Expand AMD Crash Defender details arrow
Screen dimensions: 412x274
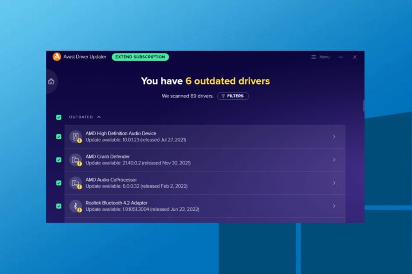pyautogui.click(x=334, y=160)
